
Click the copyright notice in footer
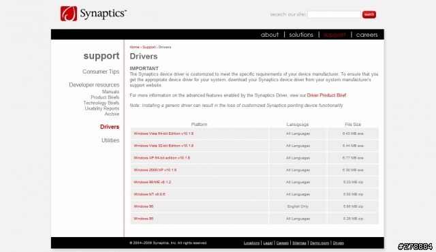[x=168, y=243]
